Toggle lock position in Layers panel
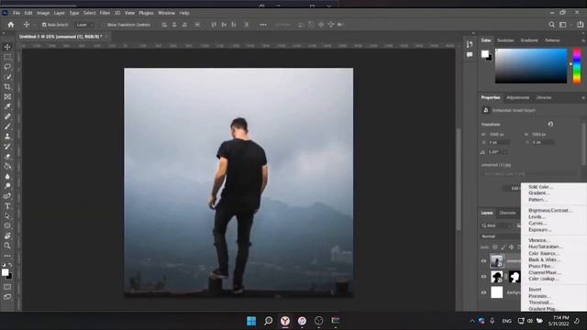 tap(511, 247)
